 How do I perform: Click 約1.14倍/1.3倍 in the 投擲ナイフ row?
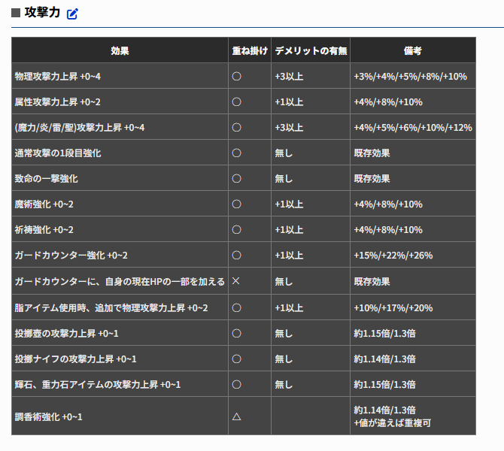tap(384, 359)
